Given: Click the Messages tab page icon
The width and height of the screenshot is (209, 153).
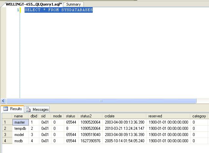Looking at the screenshot, I should 28,109.
